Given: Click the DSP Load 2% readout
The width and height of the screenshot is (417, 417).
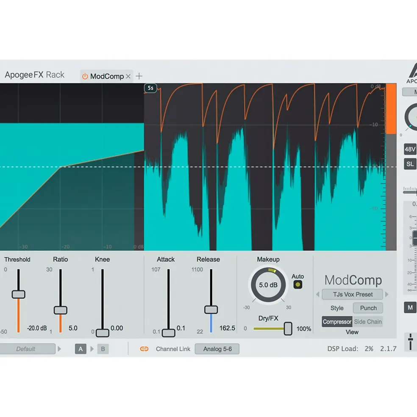Looking at the screenshot, I should (x=350, y=349).
